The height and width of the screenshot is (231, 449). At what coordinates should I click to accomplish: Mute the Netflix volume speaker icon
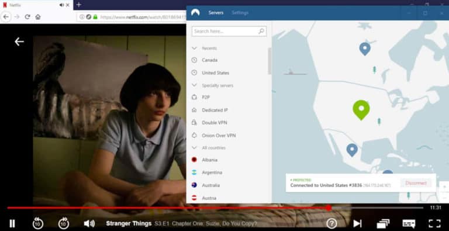(x=89, y=223)
